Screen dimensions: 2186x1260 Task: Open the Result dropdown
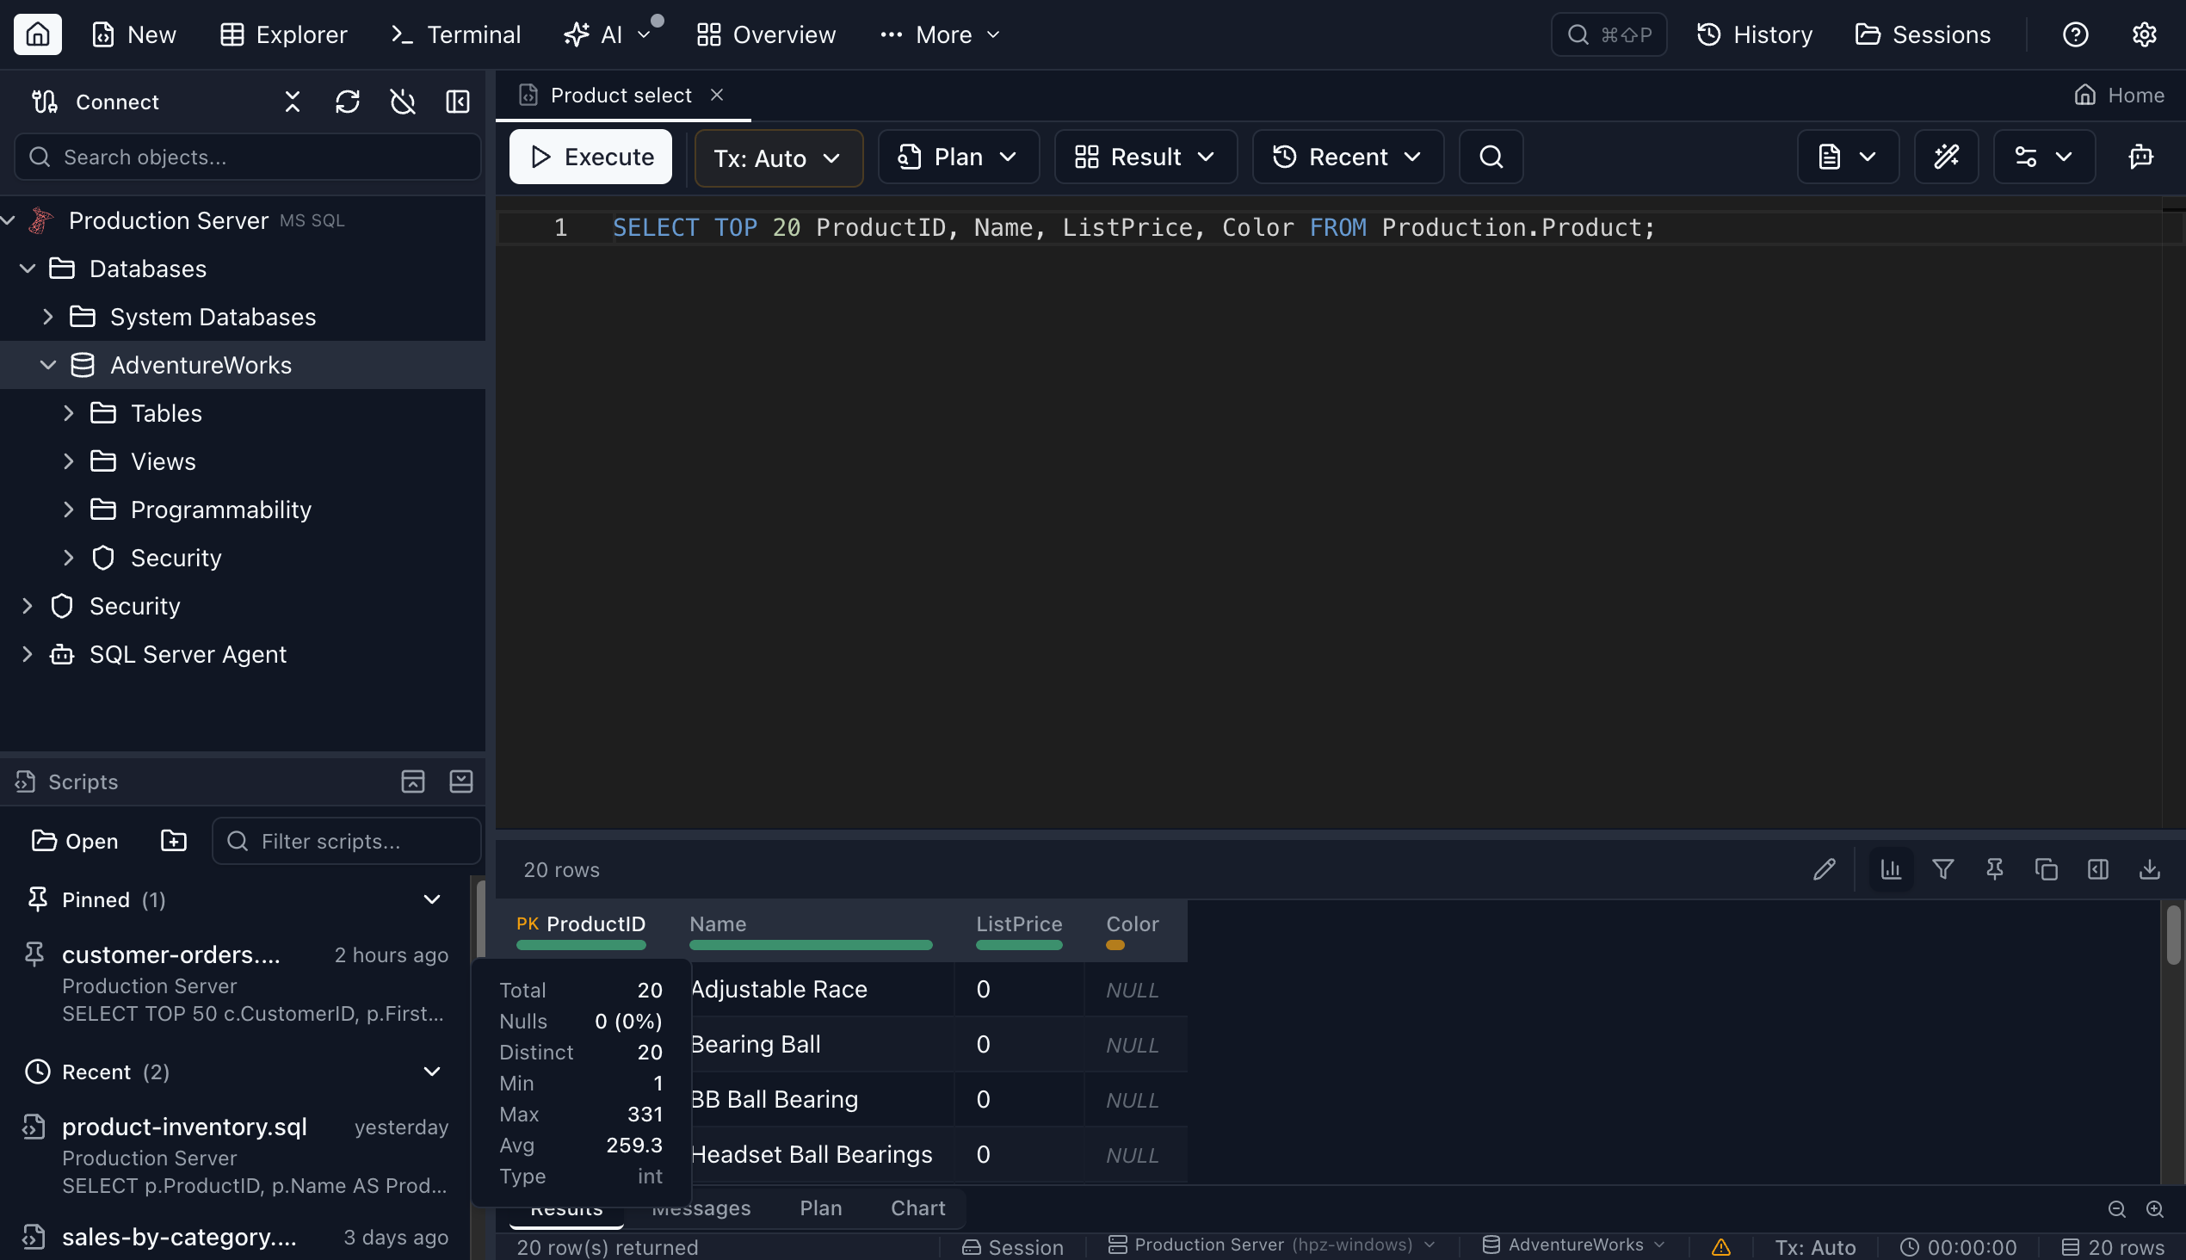click(x=1145, y=157)
